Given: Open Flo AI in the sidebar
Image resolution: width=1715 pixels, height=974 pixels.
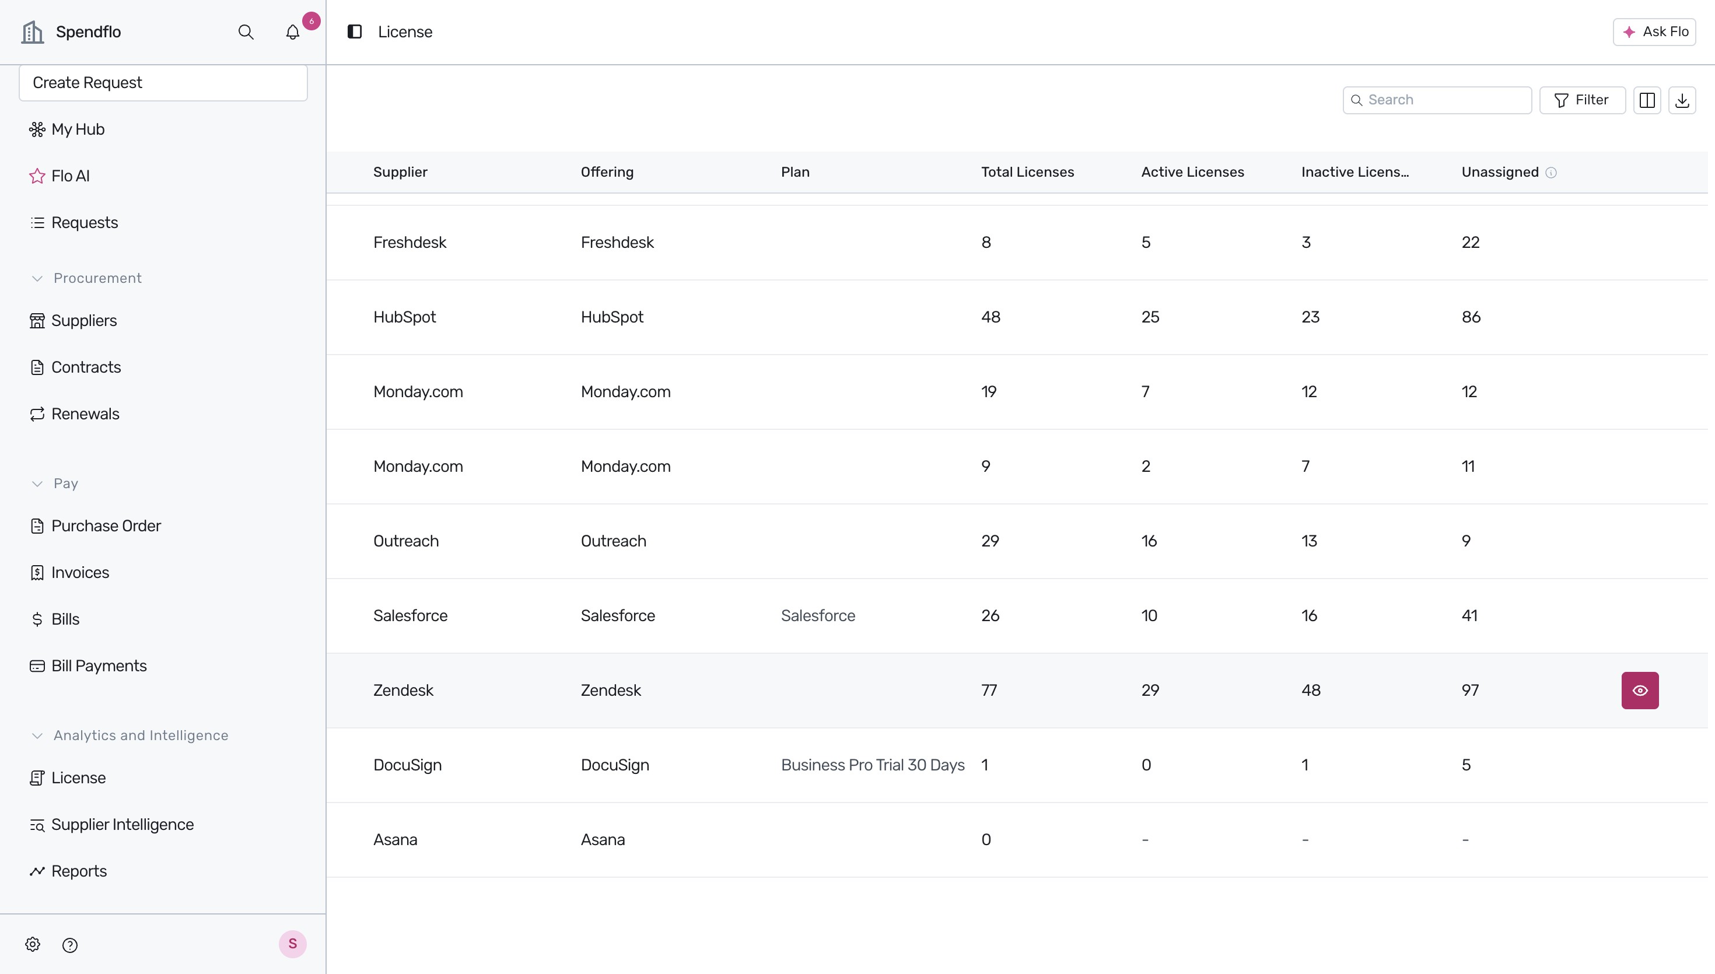Looking at the screenshot, I should pyautogui.click(x=70, y=176).
